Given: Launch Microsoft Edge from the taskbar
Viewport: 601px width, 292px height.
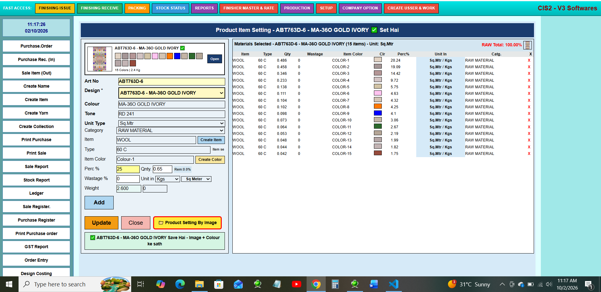Looking at the screenshot, I should tap(180, 284).
